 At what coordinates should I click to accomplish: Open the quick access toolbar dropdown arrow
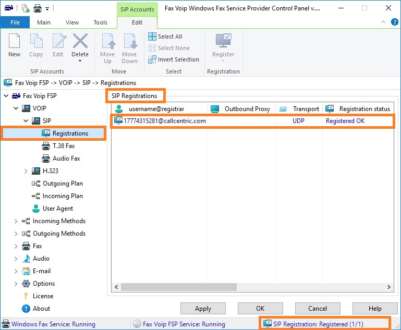click(x=47, y=9)
